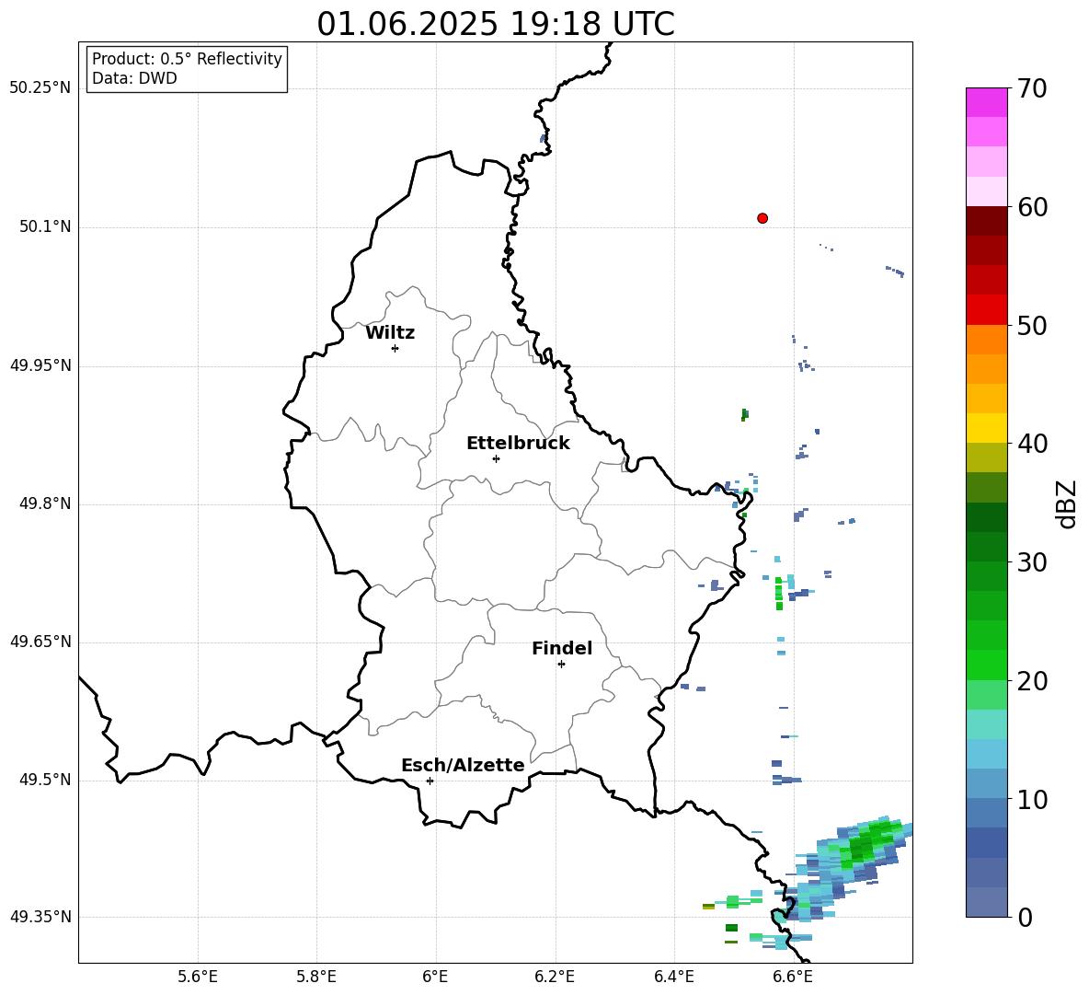Click the 50.1°N latitude label

click(x=44, y=227)
